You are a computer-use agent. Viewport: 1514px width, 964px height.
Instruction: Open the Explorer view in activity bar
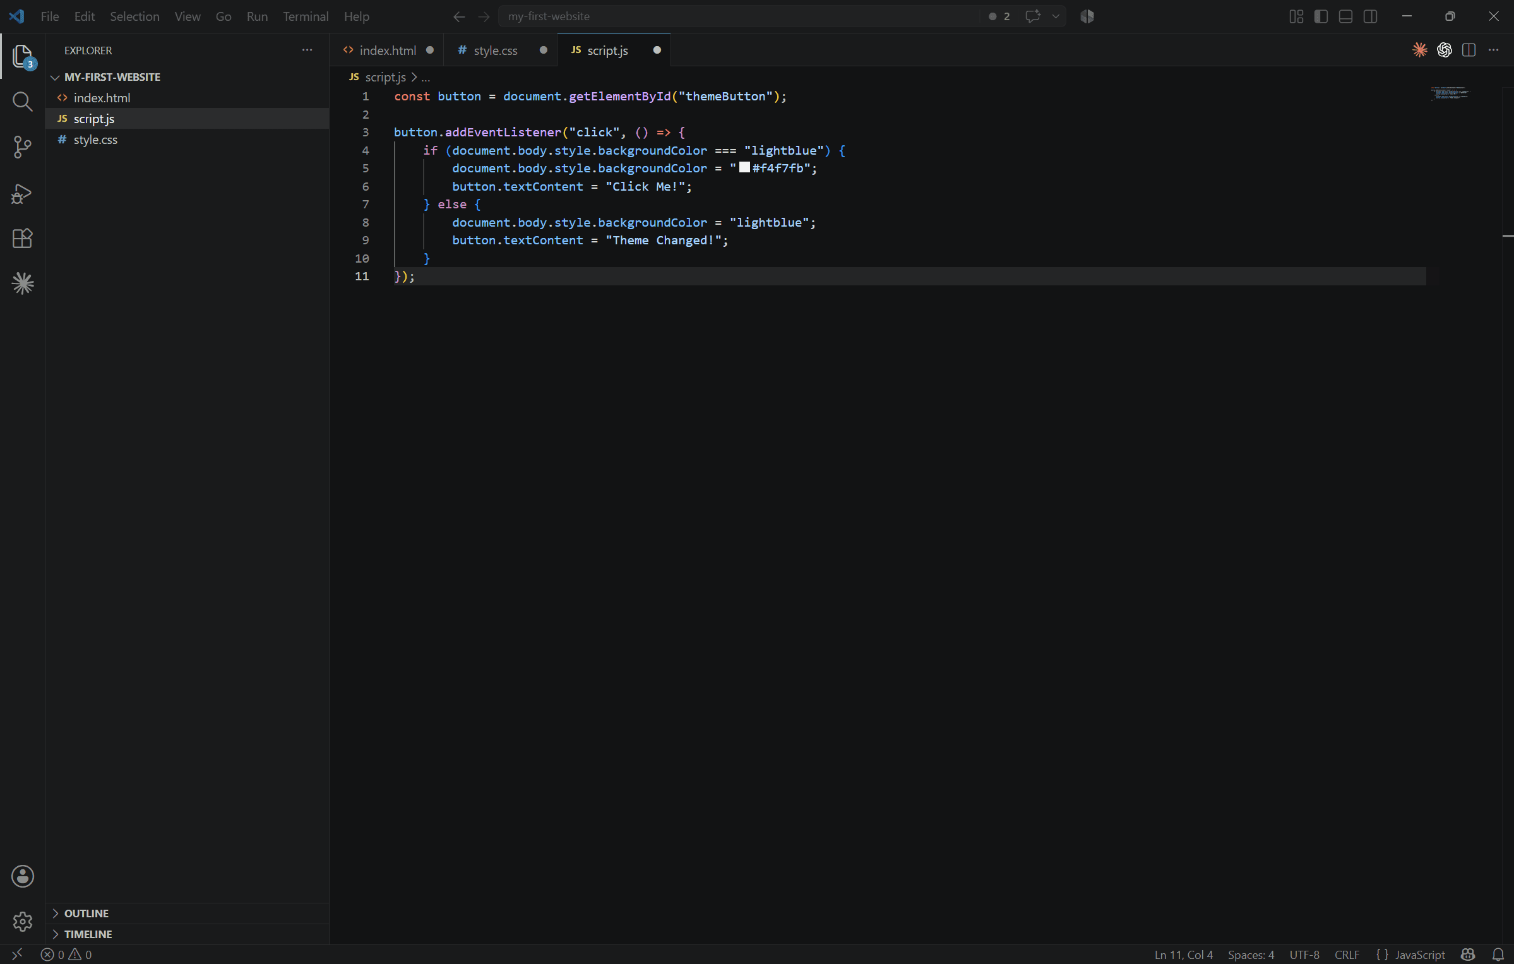23,56
